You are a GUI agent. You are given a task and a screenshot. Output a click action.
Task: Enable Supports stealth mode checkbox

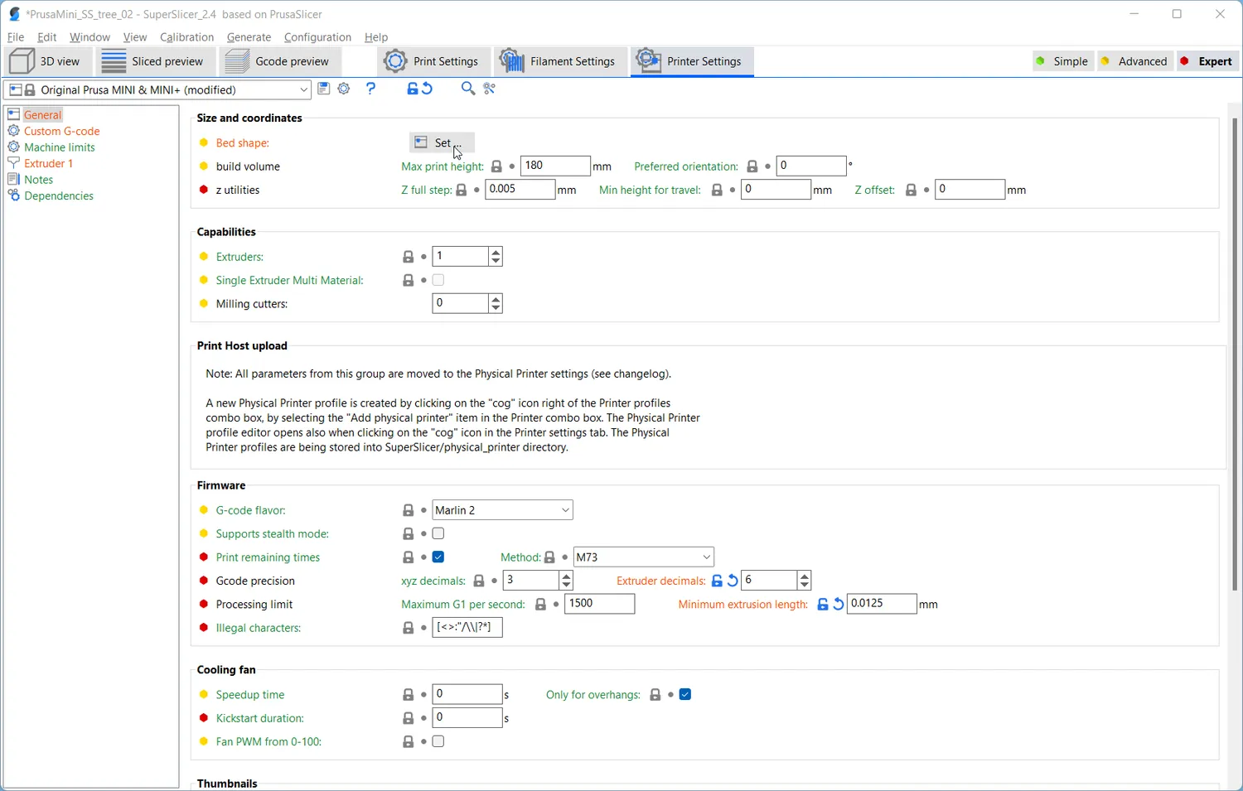(439, 533)
